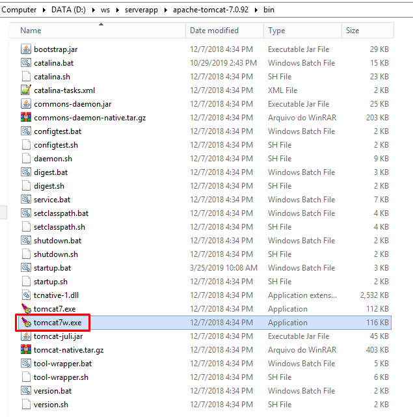Click the commons-daemon.jar Java icon
This screenshot has height=417, width=413.
[x=26, y=103]
